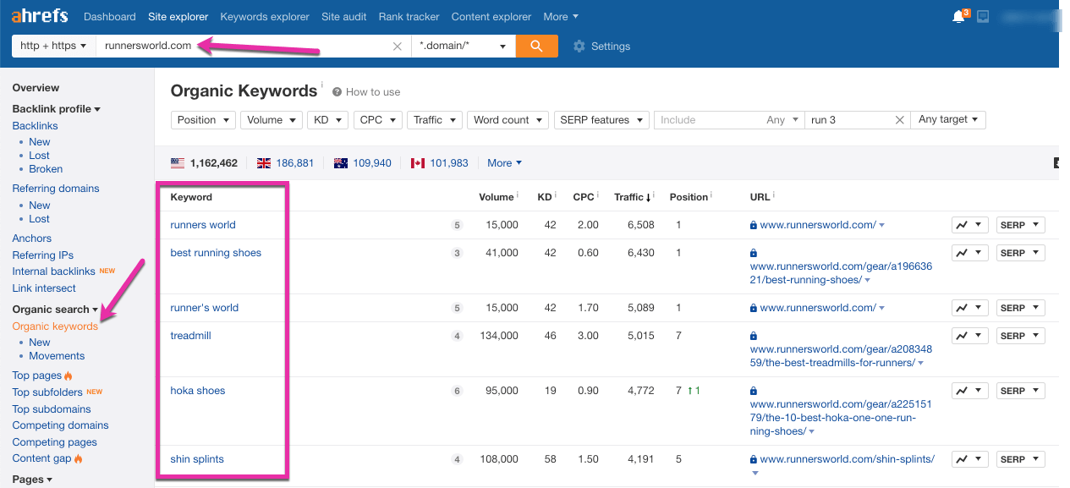This screenshot has height=488, width=1070.
Task: Open the SERP button for 'runners world'
Action: 1020,225
